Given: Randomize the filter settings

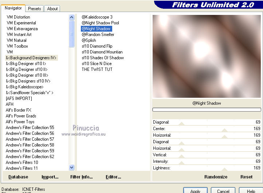Looking at the screenshot, I should (216, 177).
